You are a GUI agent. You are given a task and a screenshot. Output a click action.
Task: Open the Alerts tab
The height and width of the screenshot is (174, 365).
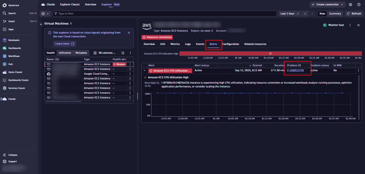(x=213, y=44)
